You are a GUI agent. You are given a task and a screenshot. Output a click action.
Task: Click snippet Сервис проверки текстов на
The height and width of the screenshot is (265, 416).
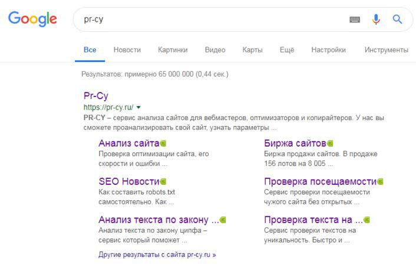click(310, 236)
